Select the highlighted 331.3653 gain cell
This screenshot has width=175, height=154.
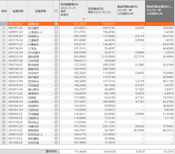point(80,24)
